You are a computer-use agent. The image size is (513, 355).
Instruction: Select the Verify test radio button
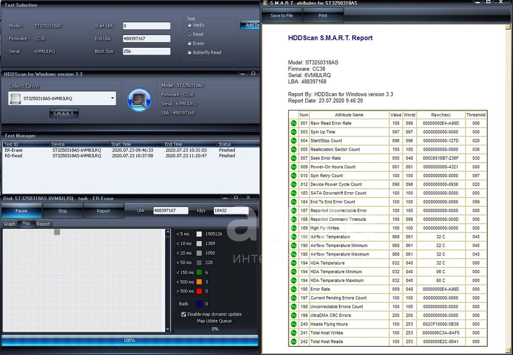point(189,25)
